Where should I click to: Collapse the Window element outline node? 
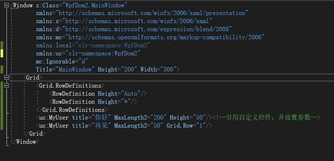coord(7,5)
